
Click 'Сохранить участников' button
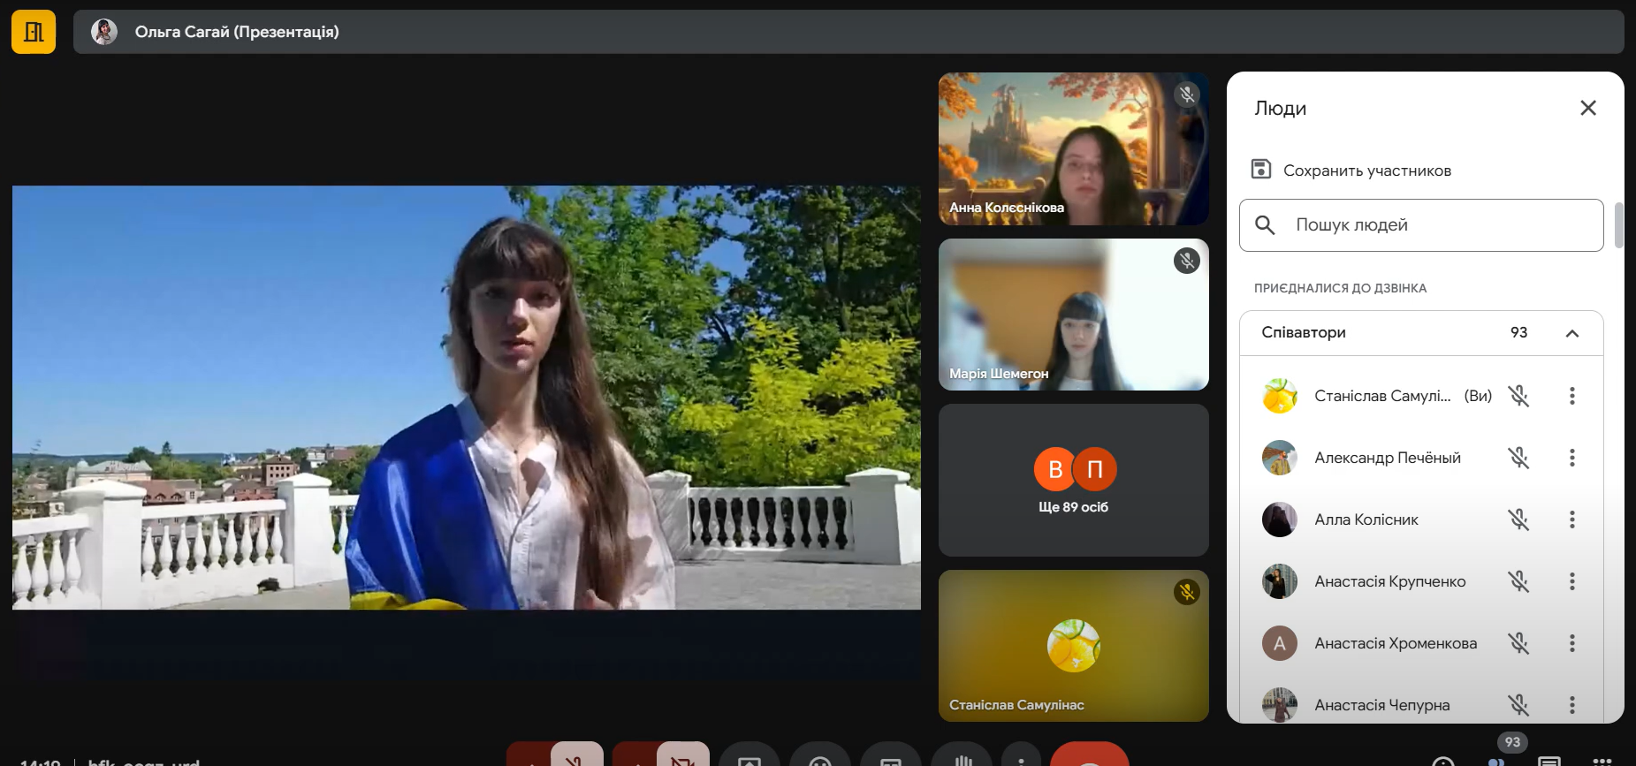pos(1366,171)
